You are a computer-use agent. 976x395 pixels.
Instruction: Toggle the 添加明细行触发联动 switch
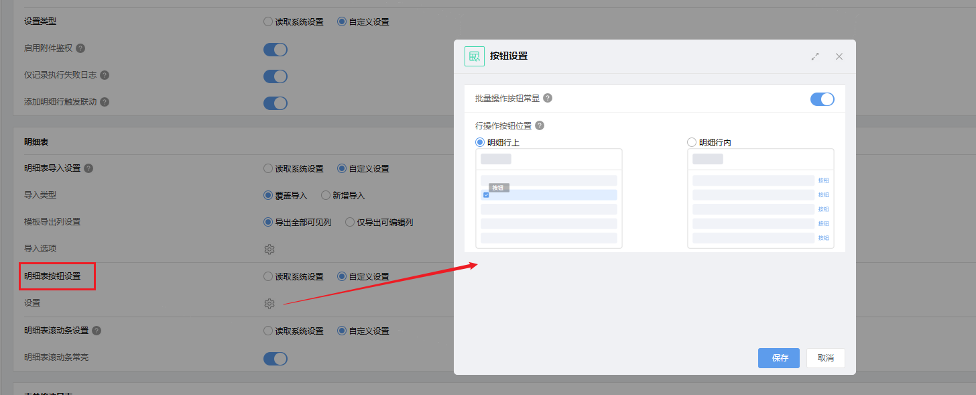[276, 103]
